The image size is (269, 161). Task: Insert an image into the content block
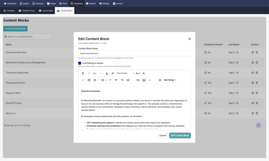(144, 80)
